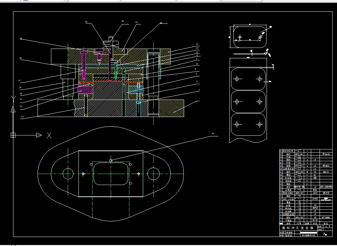Select balloon number 12 at the section's lower left
This screenshot has width=337, height=246.
pos(22,117)
